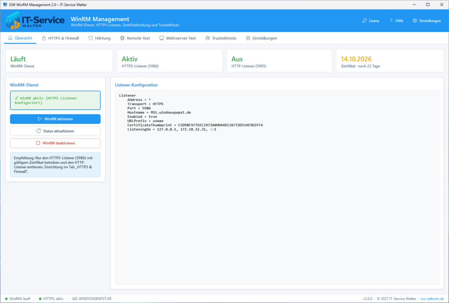The height and width of the screenshot is (303, 449).
Task: Disable WinRM with WinRM deaktivieren
Action: click(x=55, y=143)
